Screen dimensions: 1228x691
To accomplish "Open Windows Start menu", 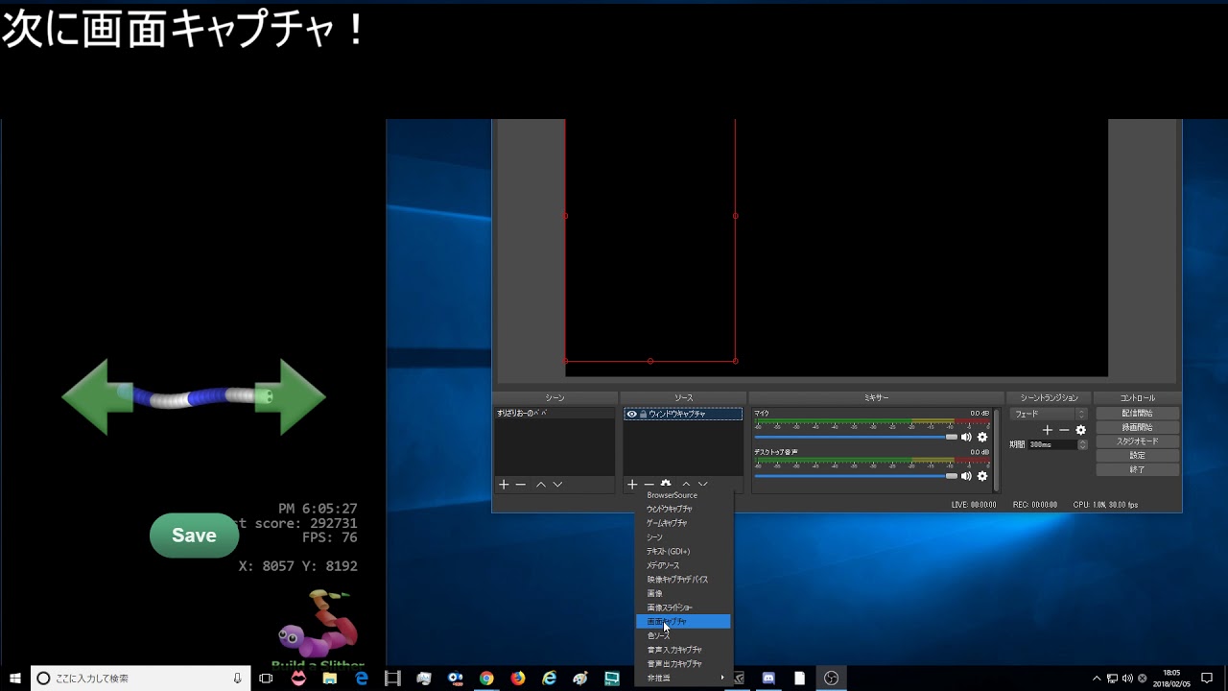I will click(15, 678).
